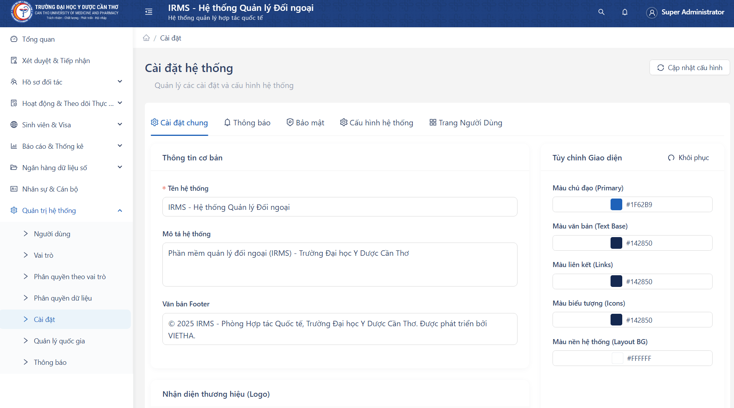Click the search magnifier icon in header
Viewport: 734px width, 408px height.
tap(601, 12)
